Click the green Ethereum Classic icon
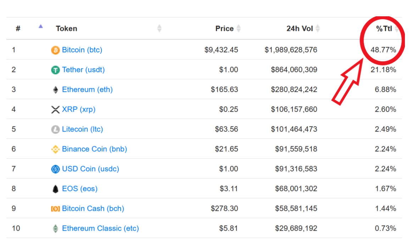 pyautogui.click(x=55, y=229)
